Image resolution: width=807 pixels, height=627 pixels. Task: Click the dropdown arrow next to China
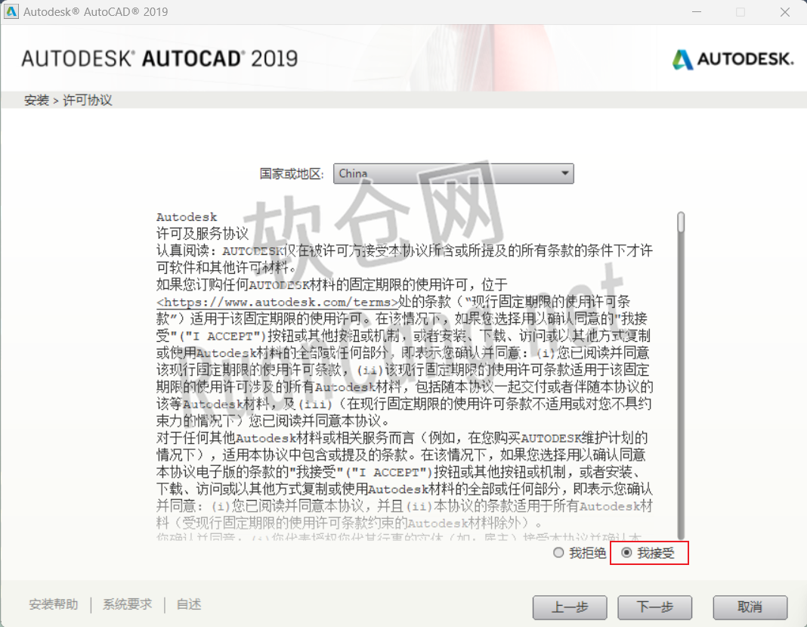tap(564, 173)
